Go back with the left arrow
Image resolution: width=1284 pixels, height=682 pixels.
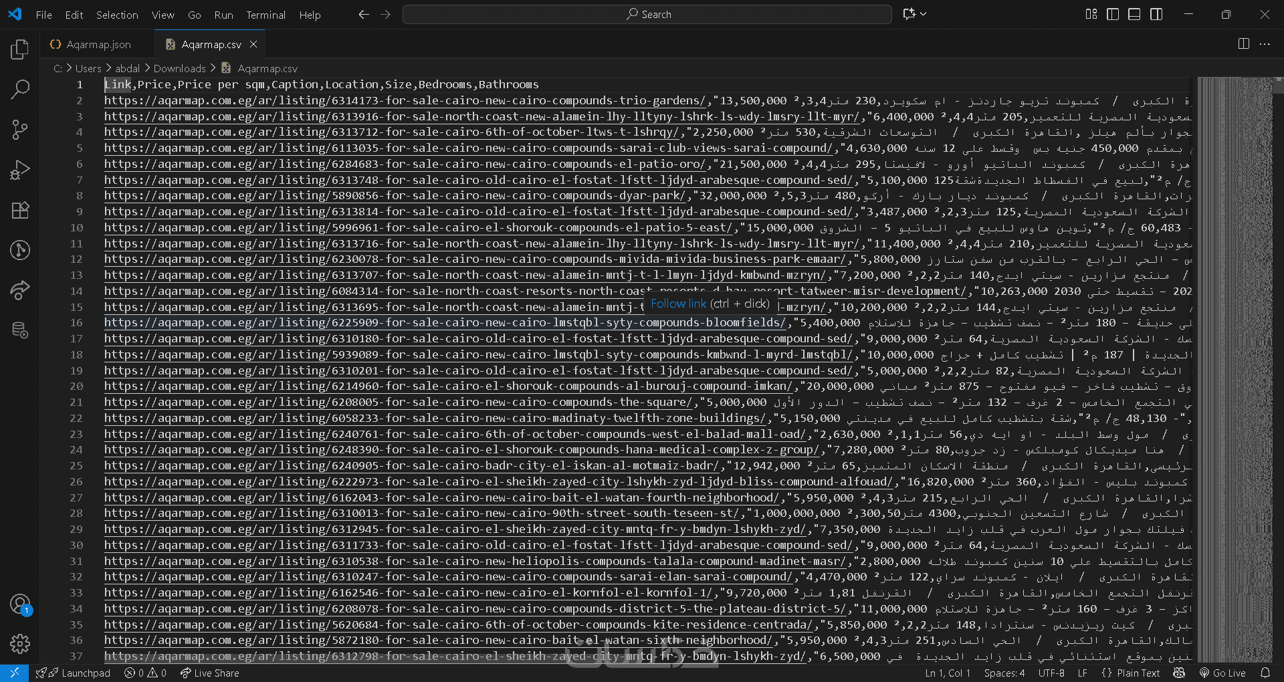coord(364,14)
